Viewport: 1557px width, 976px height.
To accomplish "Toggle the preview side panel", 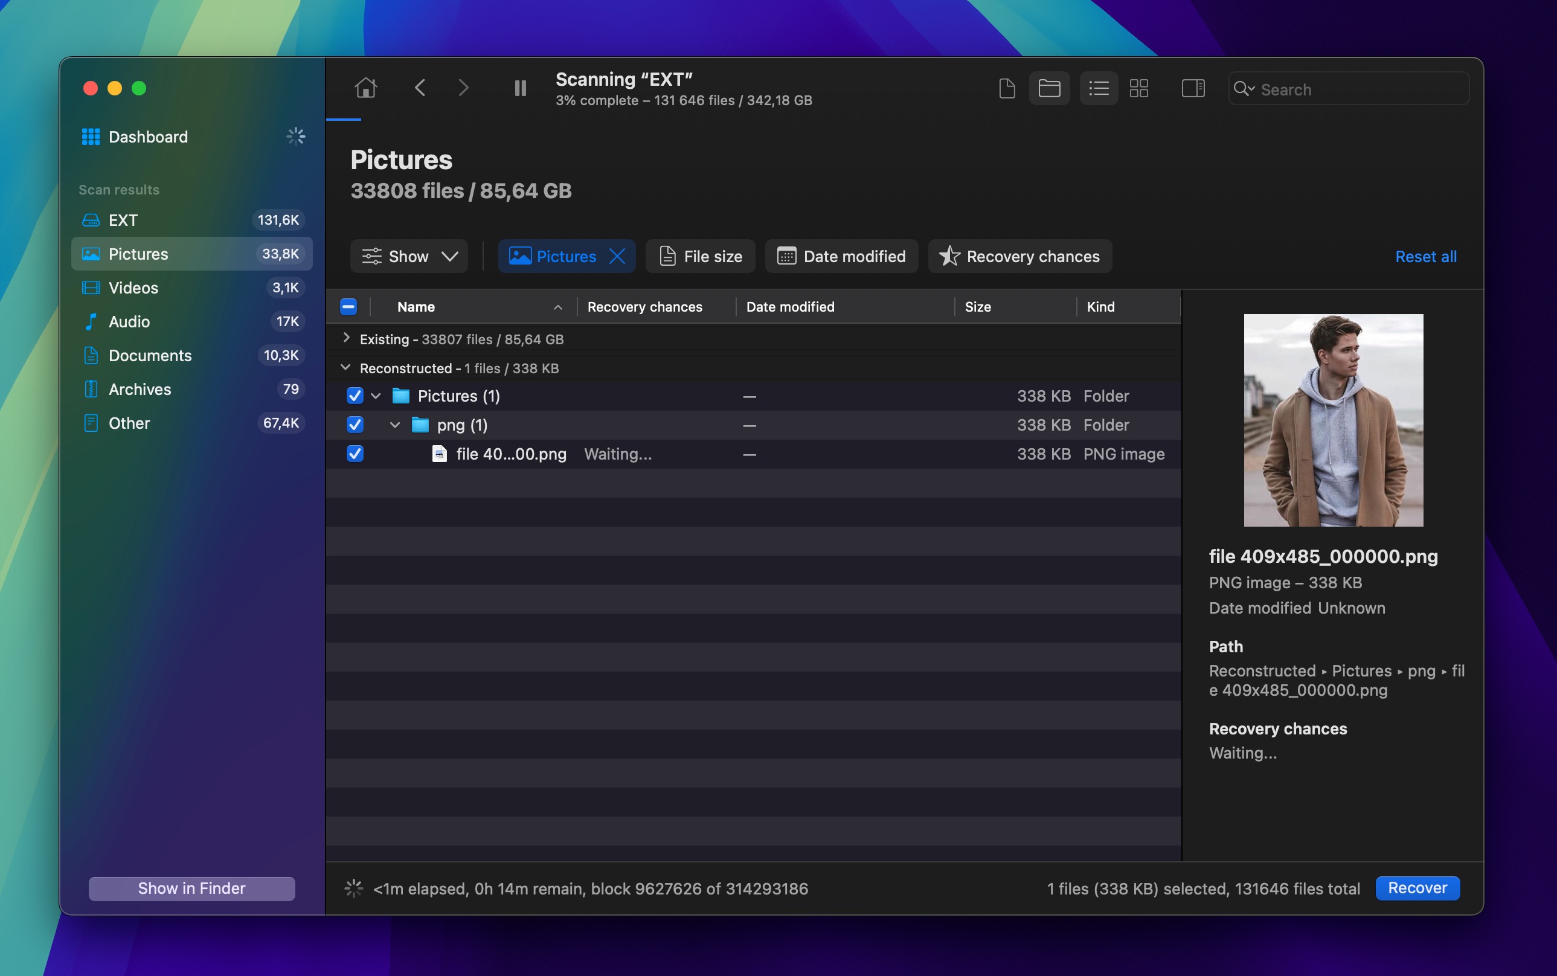I will [1193, 88].
